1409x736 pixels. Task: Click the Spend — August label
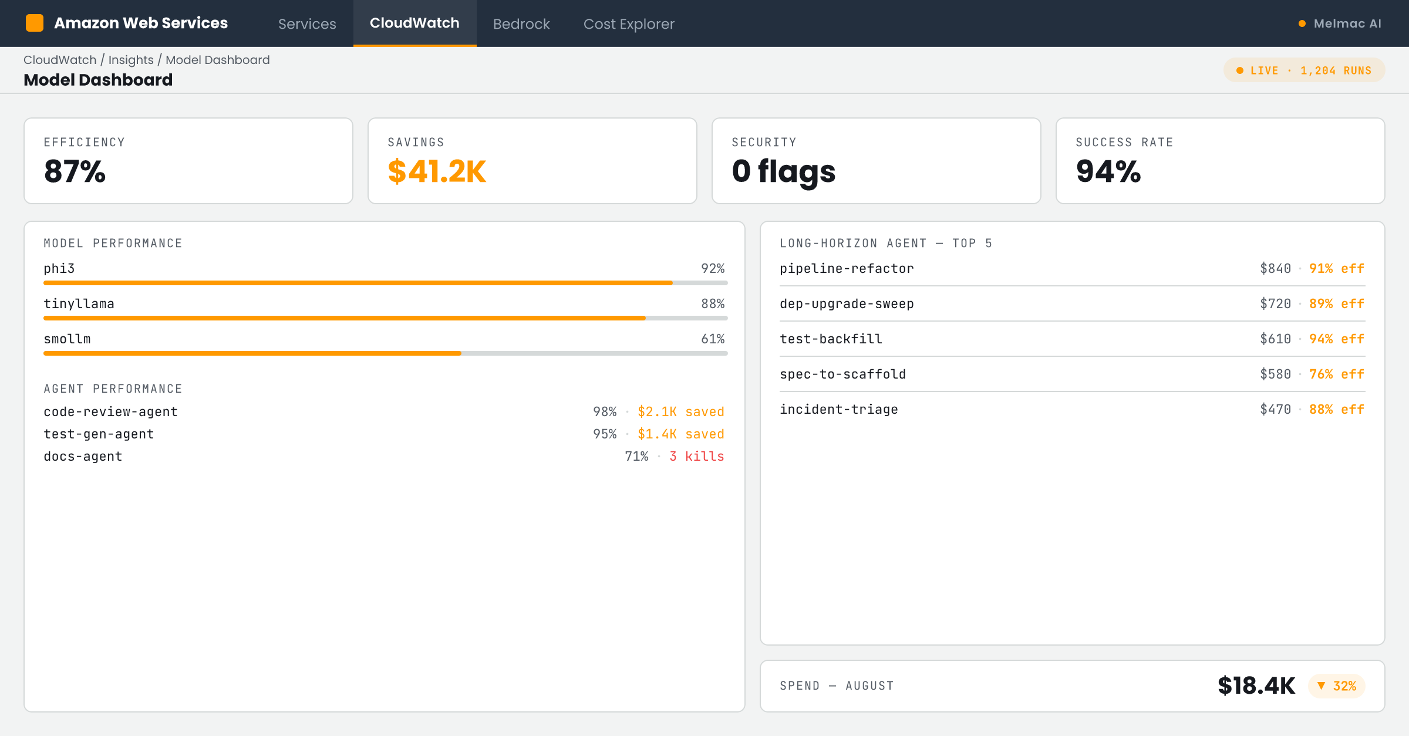pyautogui.click(x=837, y=686)
